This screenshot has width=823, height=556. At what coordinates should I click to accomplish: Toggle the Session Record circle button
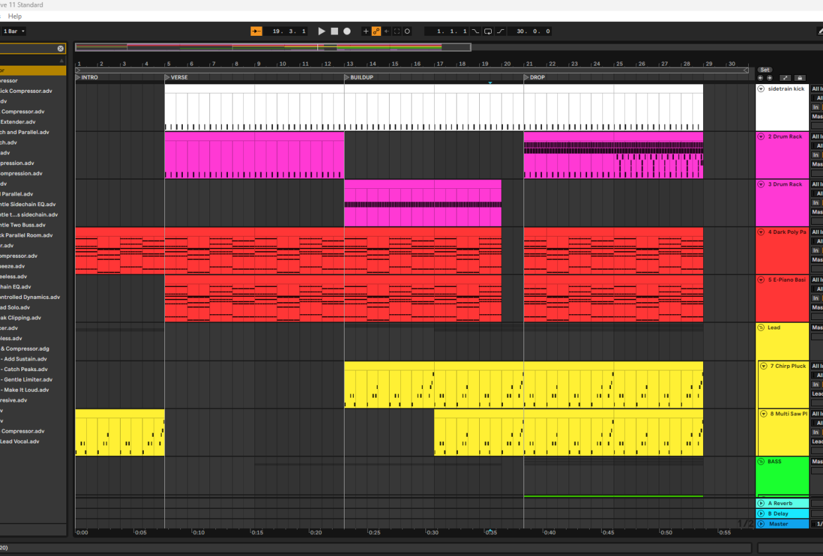[x=407, y=31]
